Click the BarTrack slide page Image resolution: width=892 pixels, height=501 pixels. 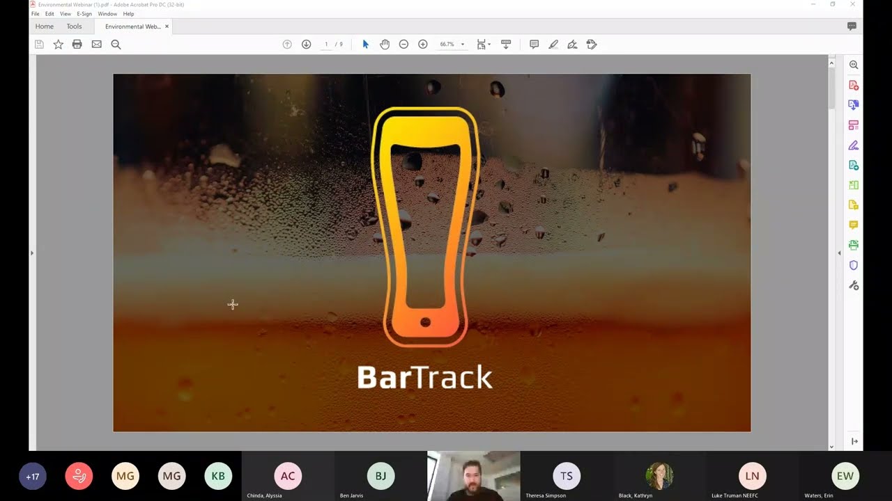[x=432, y=253]
